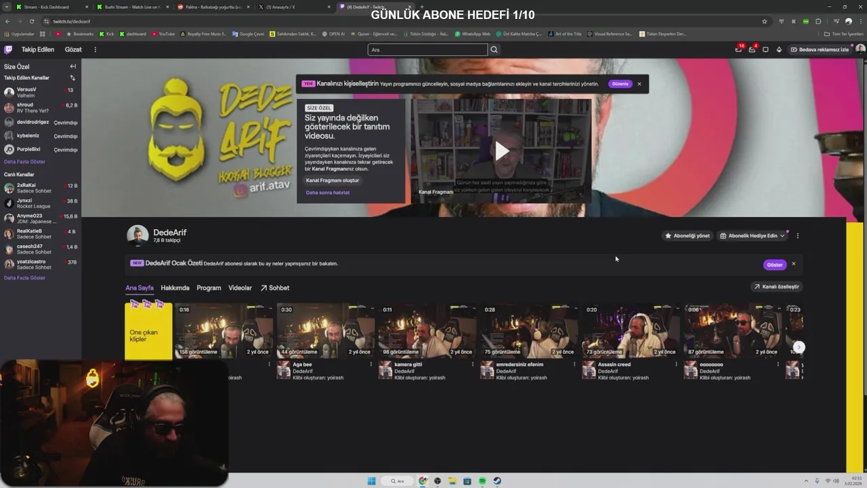867x488 pixels.
Task: Open shroud channel in sidebar
Action: click(41, 108)
